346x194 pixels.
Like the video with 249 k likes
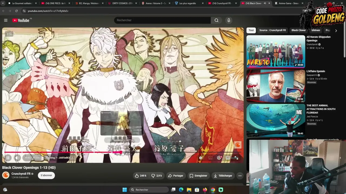[x=141, y=176]
